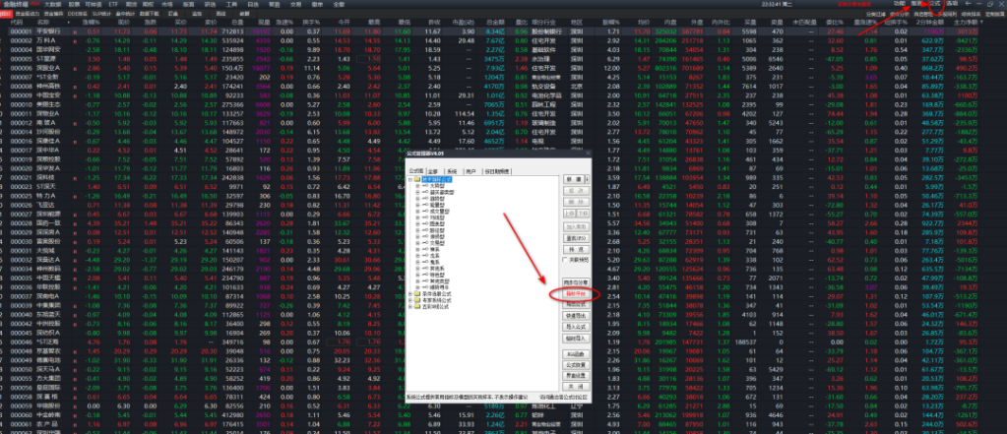1007x434 pixels.
Task: Sort by the 代码 column header
Action: point(18,22)
